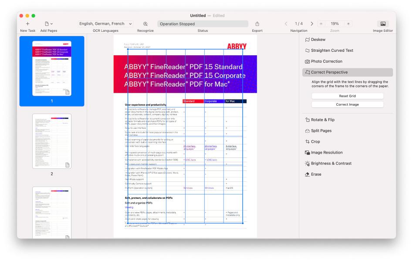Go to the next page arrow
413x261 pixels.
312,23
